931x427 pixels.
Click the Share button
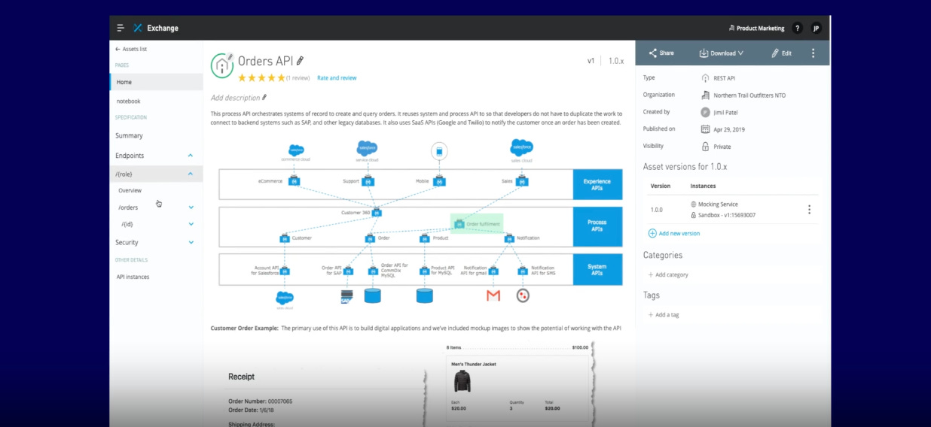click(x=661, y=53)
